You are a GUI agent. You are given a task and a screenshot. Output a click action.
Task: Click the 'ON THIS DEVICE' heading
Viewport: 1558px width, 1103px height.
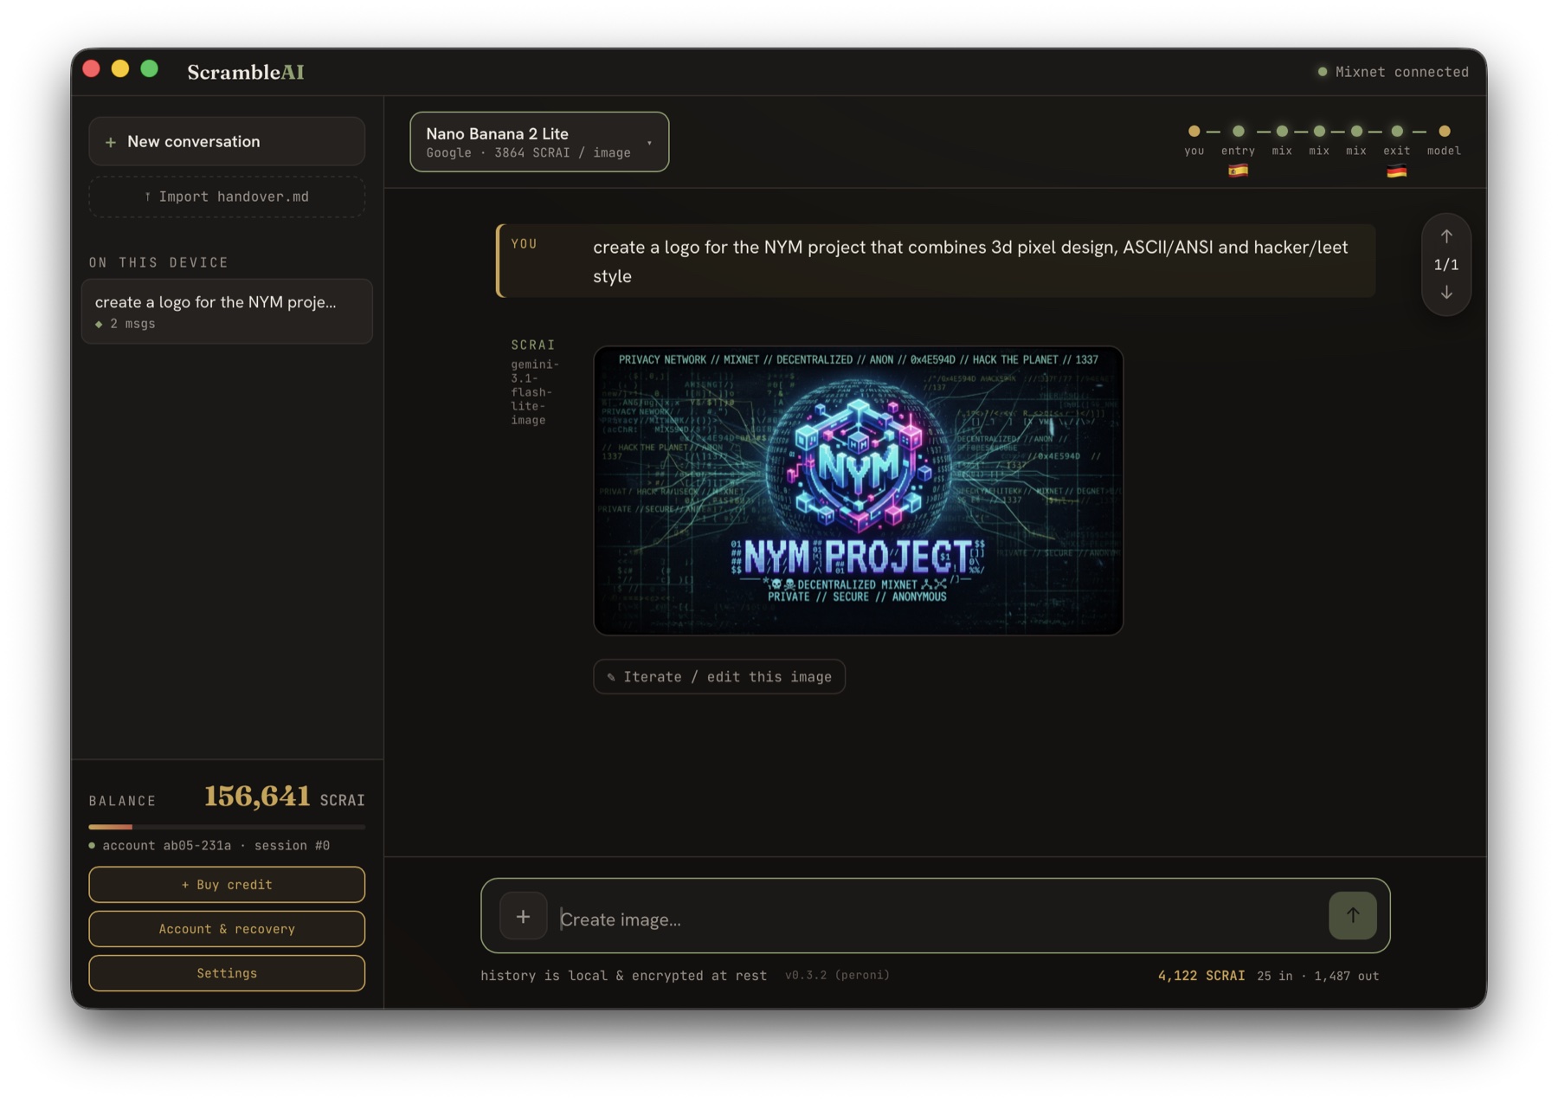coord(159,262)
